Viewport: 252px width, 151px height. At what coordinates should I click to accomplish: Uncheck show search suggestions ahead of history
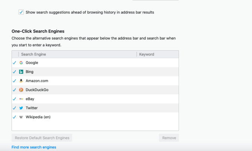click(21, 12)
